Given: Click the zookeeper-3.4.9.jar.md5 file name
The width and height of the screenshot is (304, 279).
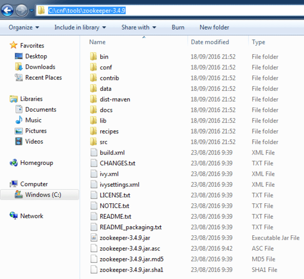Looking at the screenshot, I should [132, 259].
